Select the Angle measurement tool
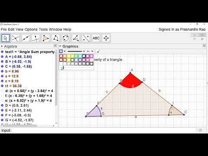This screenshot has height=156, width=208. pos(76,38)
